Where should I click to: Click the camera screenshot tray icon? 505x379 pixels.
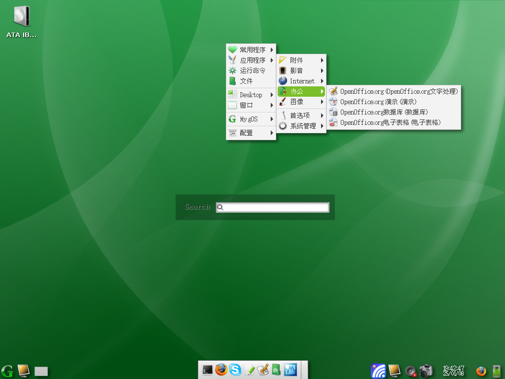(426, 371)
